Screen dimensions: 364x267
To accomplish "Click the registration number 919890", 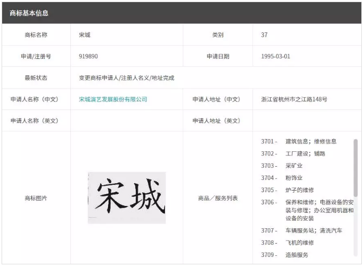I will pyautogui.click(x=88, y=56).
